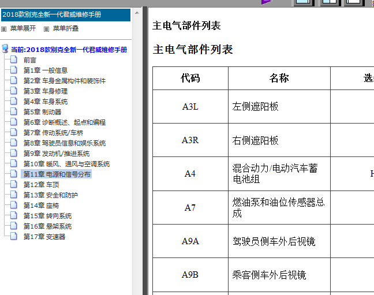The height and width of the screenshot is (295, 374).
Task: Click the page icon beside 第1章 一般信息
Action: pos(14,70)
